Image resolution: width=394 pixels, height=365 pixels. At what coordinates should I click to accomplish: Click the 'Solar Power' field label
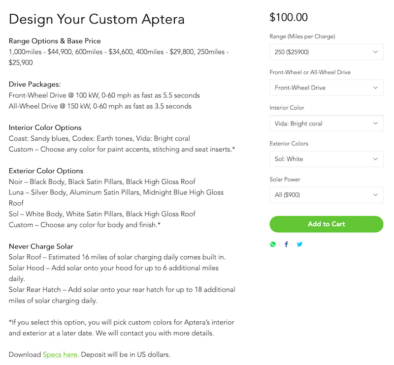coord(285,180)
